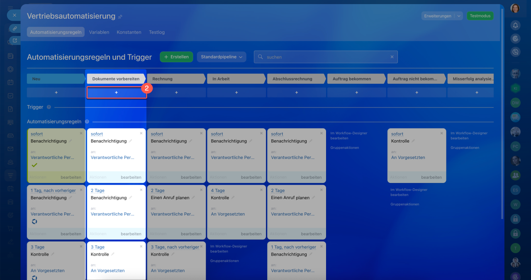
Task: Open the page in a new window
Action: click(15, 40)
